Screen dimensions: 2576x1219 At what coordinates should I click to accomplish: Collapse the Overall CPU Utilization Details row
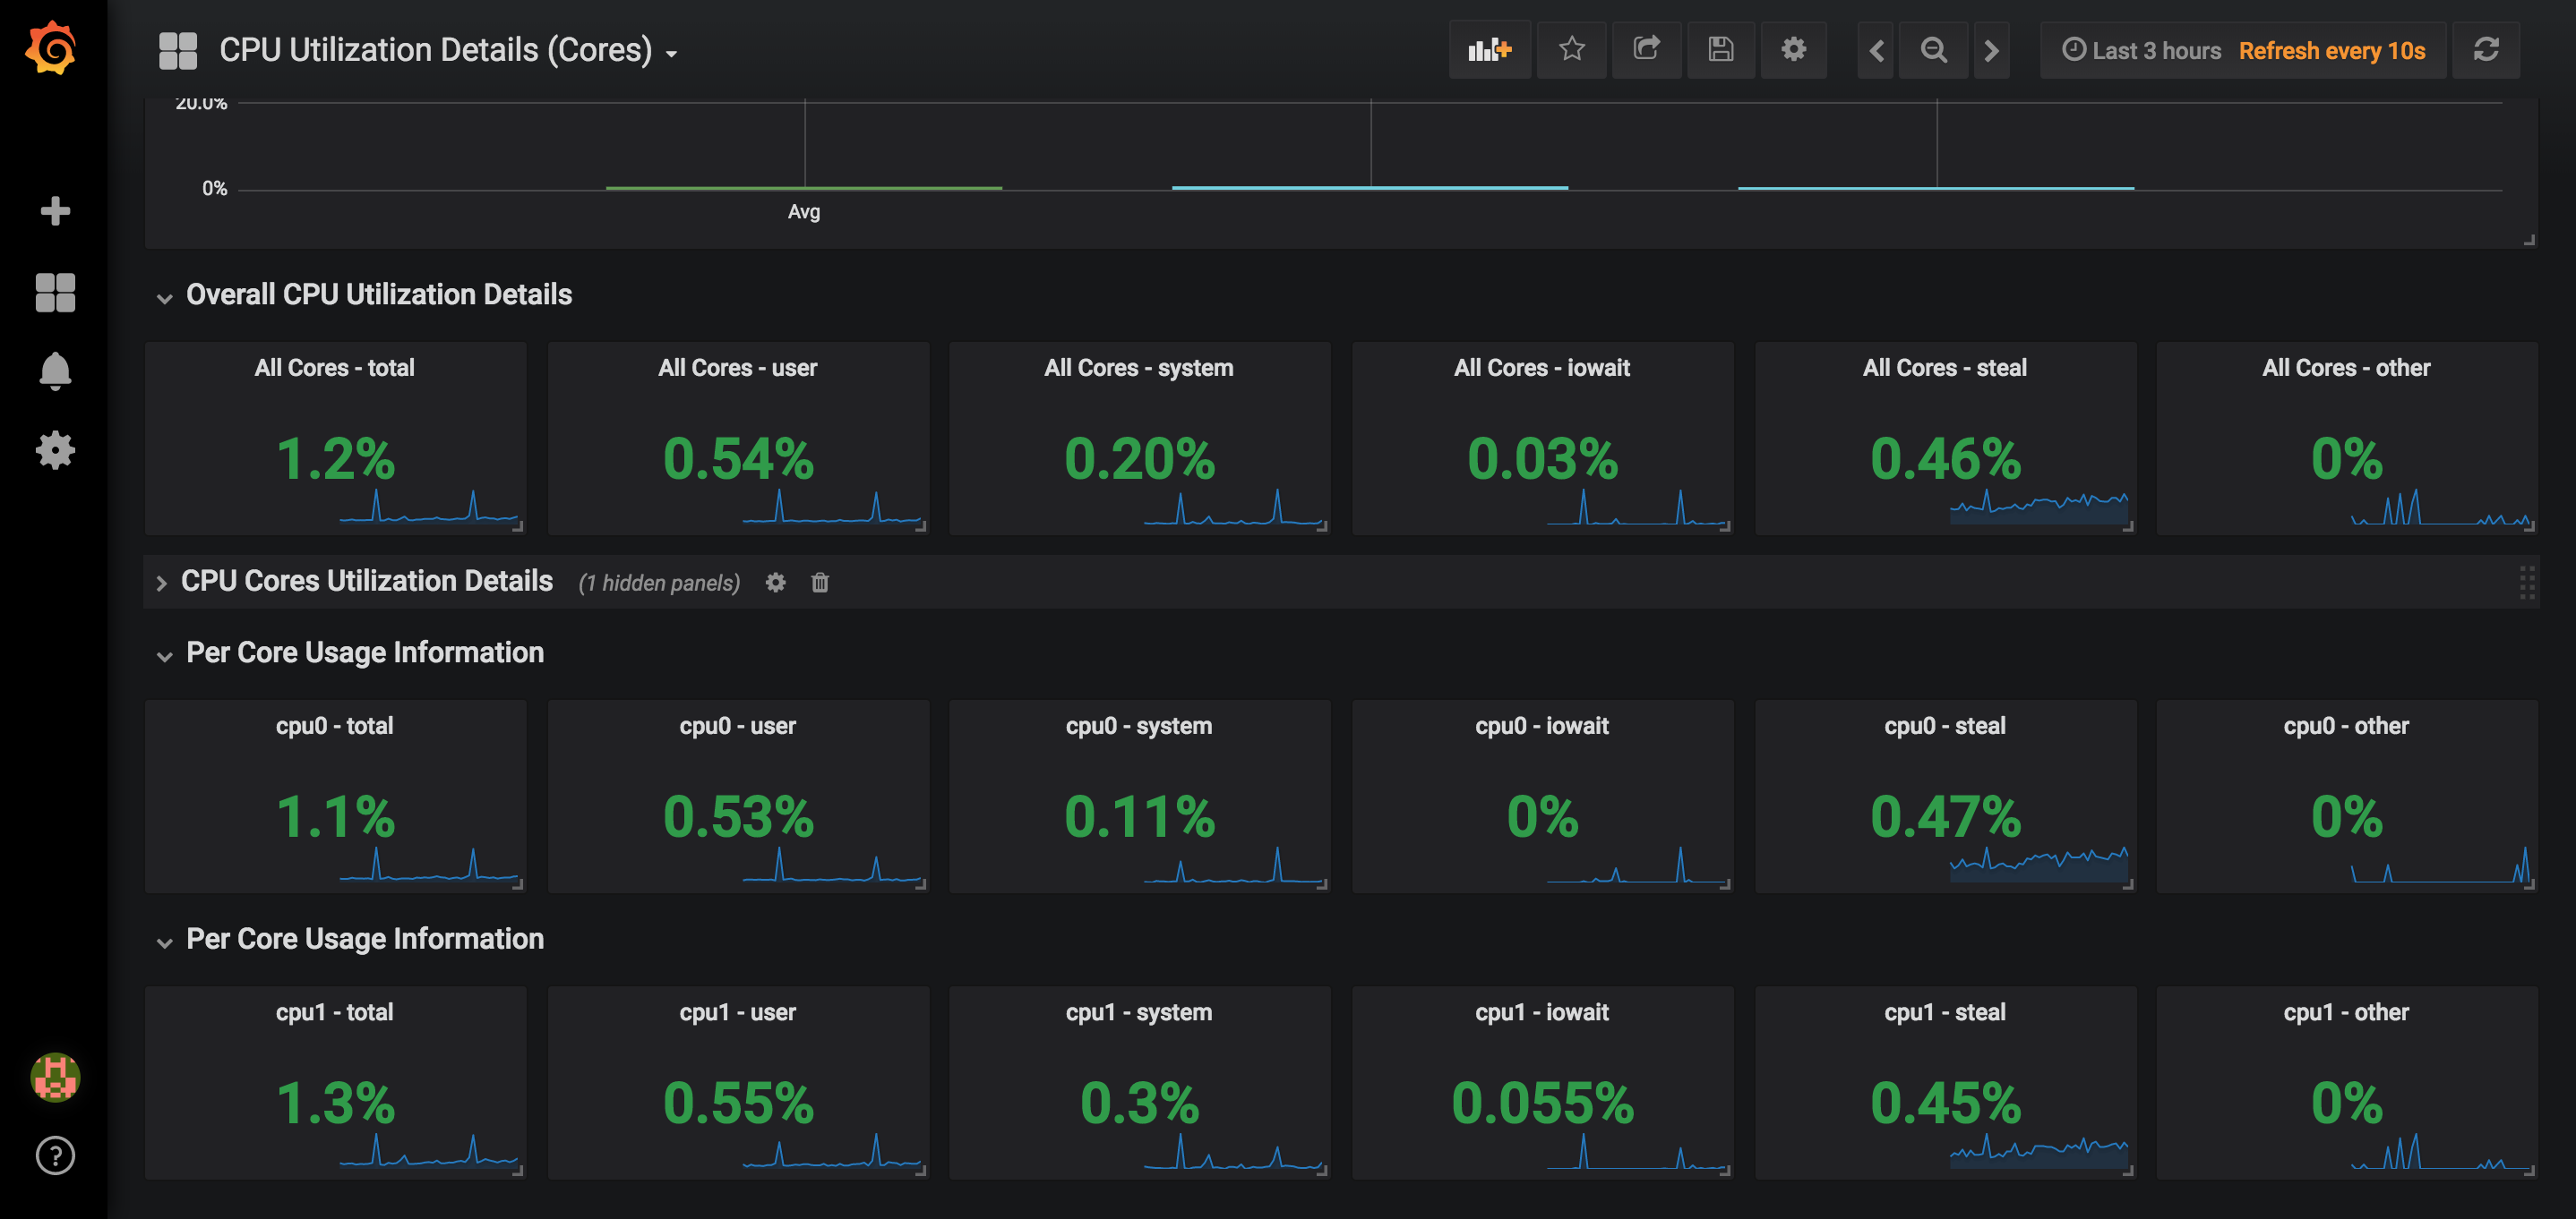click(x=164, y=297)
